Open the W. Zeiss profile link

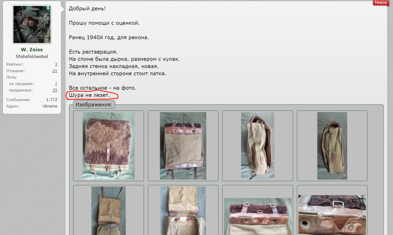(x=32, y=50)
